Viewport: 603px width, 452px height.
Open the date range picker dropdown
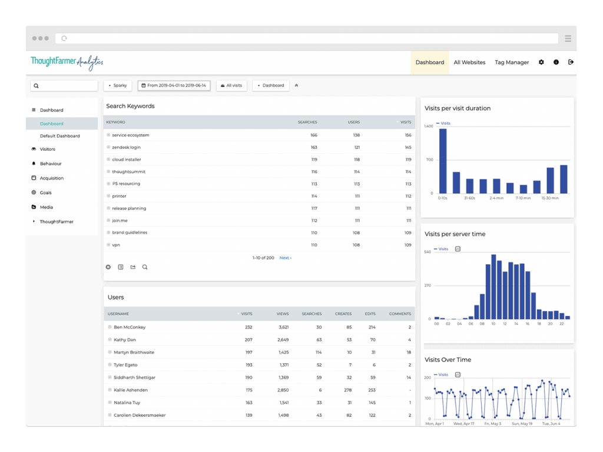[174, 85]
